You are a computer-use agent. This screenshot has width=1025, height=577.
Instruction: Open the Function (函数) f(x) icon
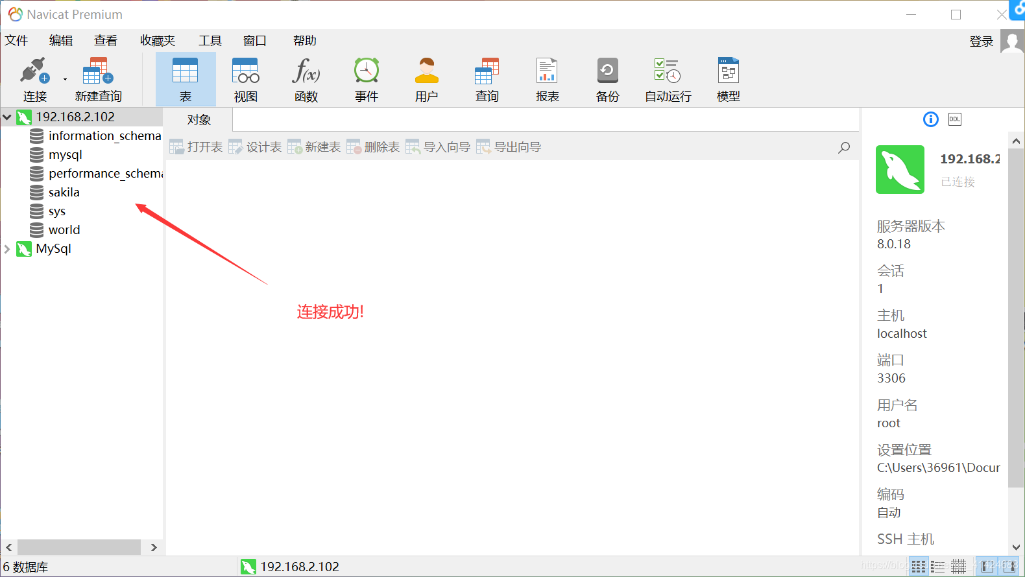(306, 71)
